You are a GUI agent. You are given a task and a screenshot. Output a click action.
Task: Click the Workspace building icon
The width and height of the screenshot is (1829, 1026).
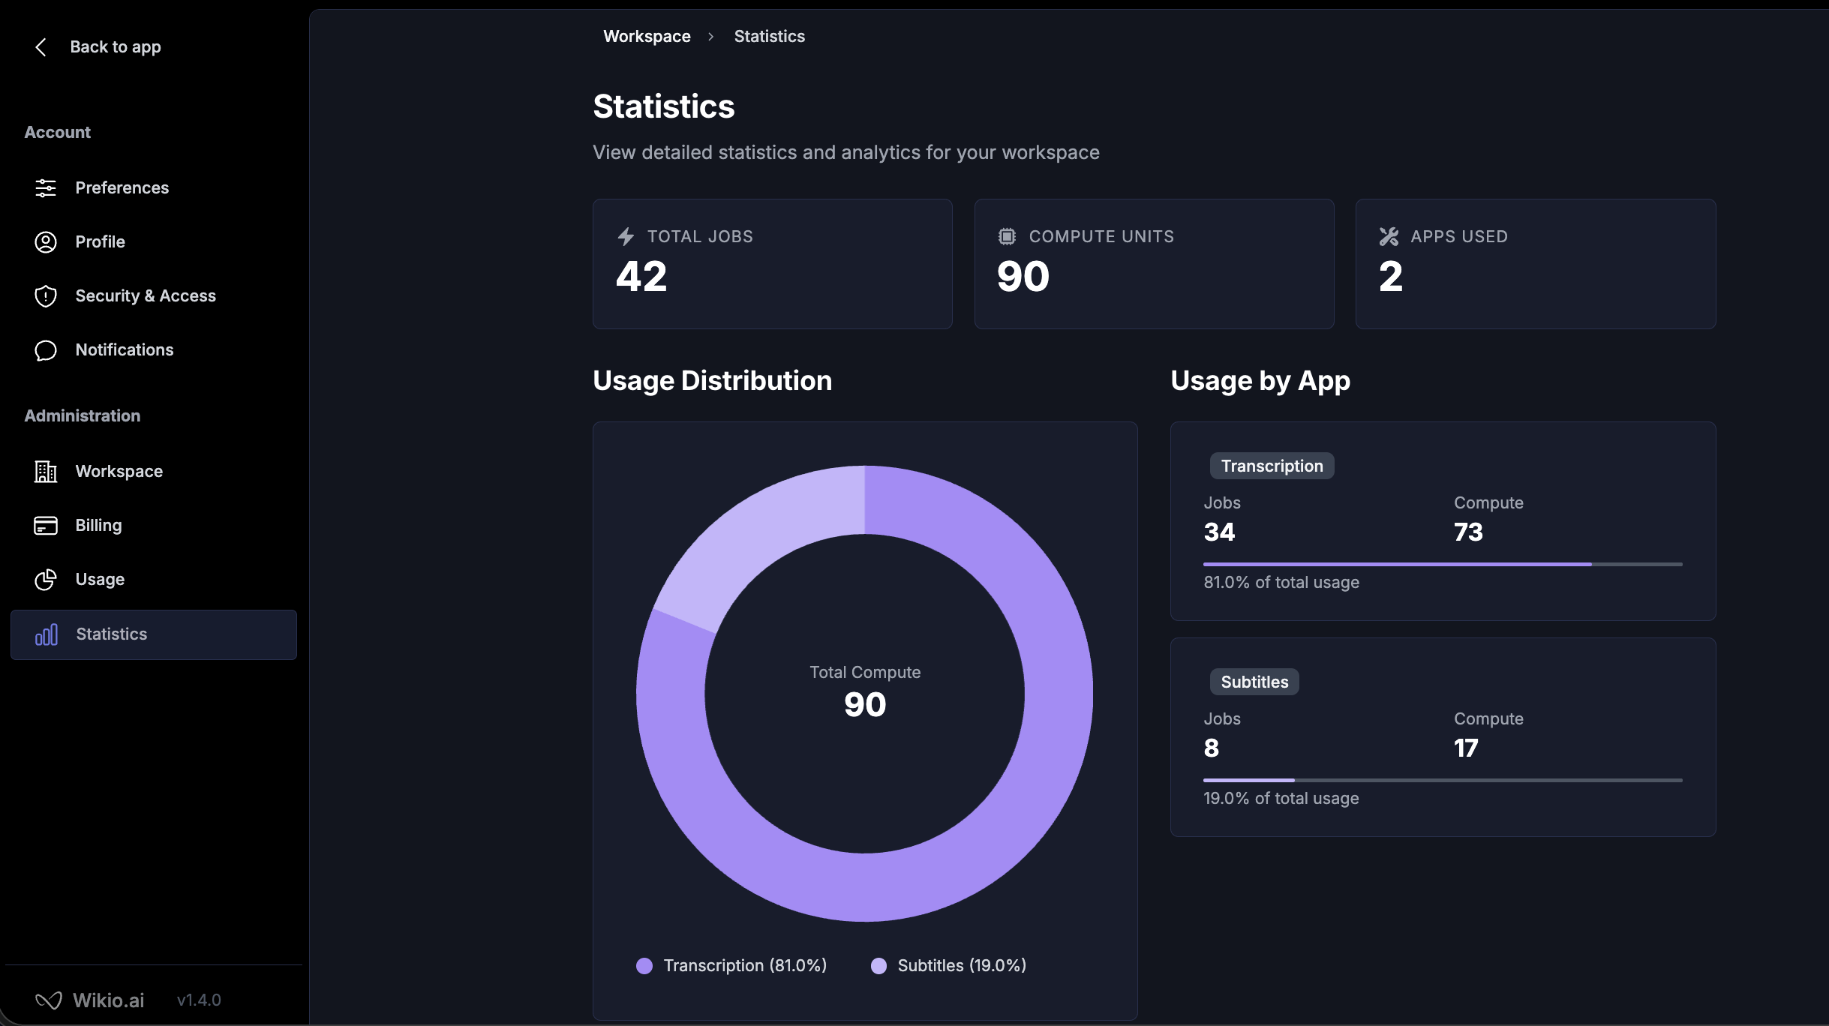[46, 471]
